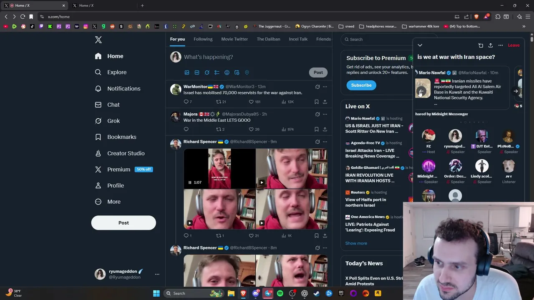Screen dimensions: 534x300
Task: Open emoji picker in composer
Action: [x=227, y=72]
